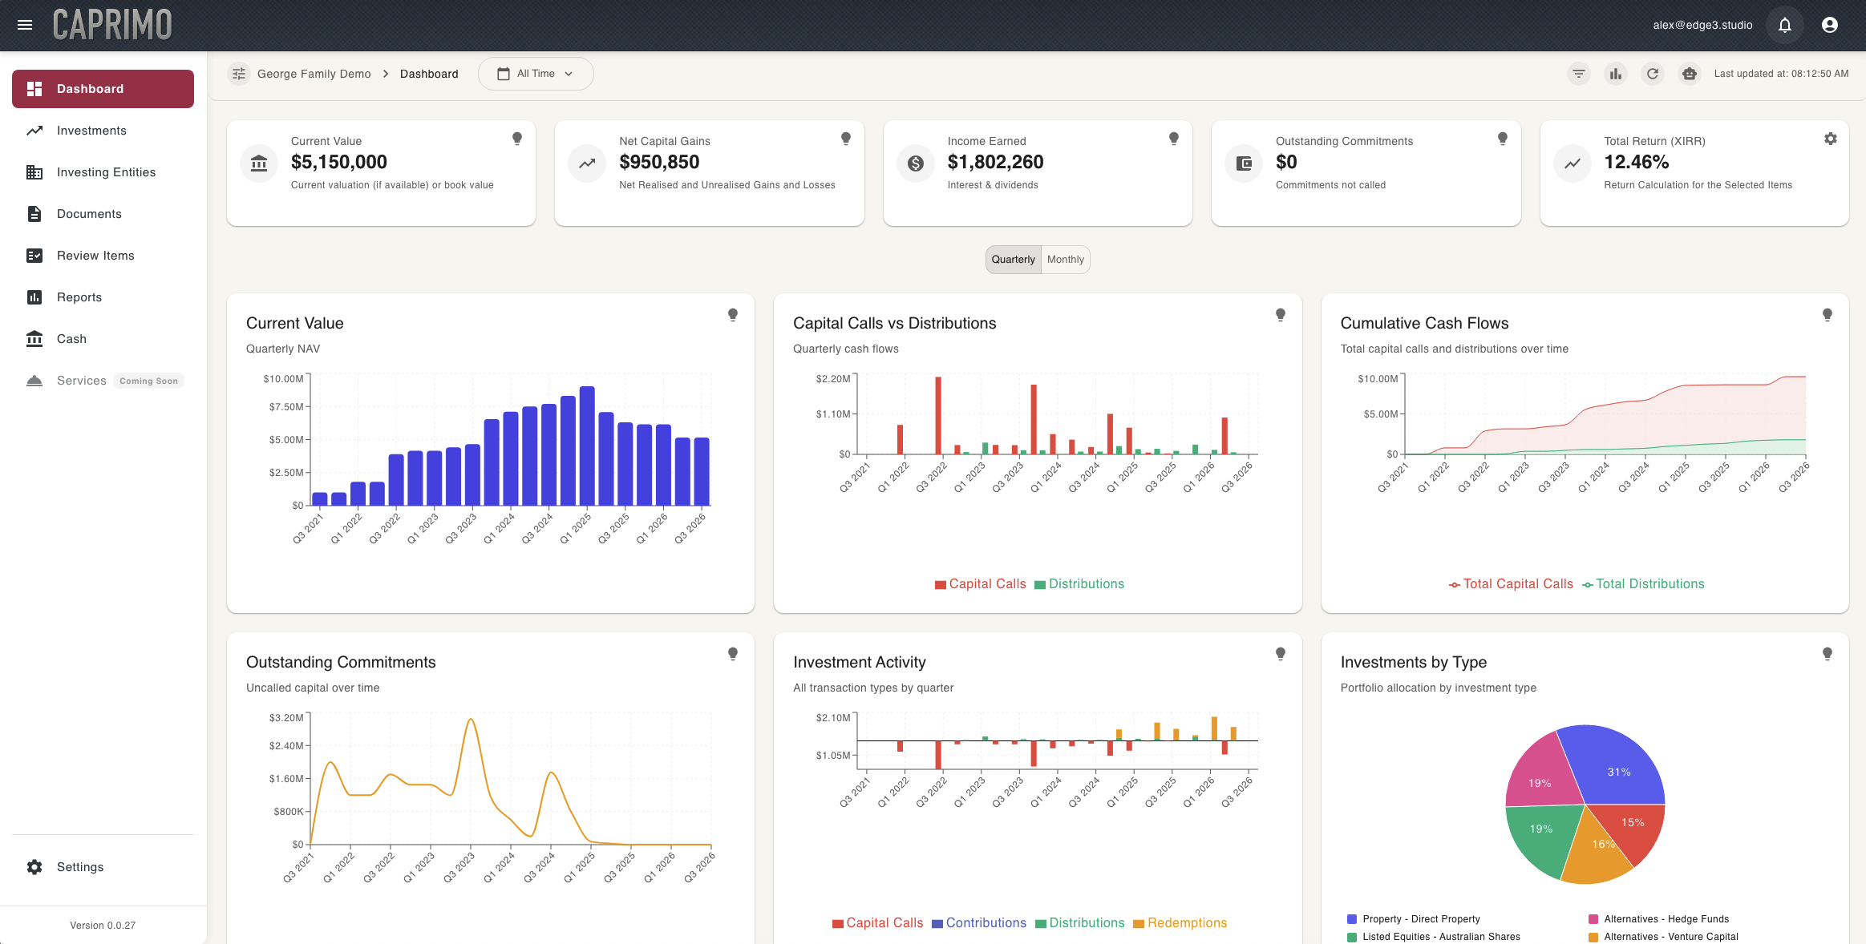Image resolution: width=1866 pixels, height=944 pixels.
Task: Open the All Time date range dropdown
Action: pos(536,73)
